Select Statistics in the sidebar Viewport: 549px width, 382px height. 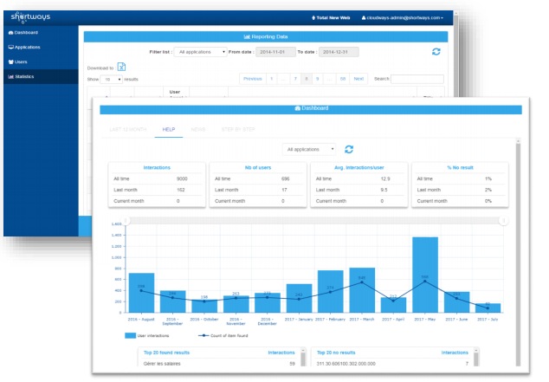[x=21, y=77]
